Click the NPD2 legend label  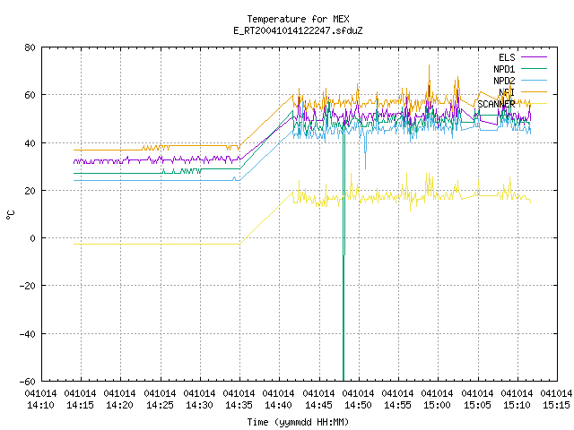coord(504,81)
